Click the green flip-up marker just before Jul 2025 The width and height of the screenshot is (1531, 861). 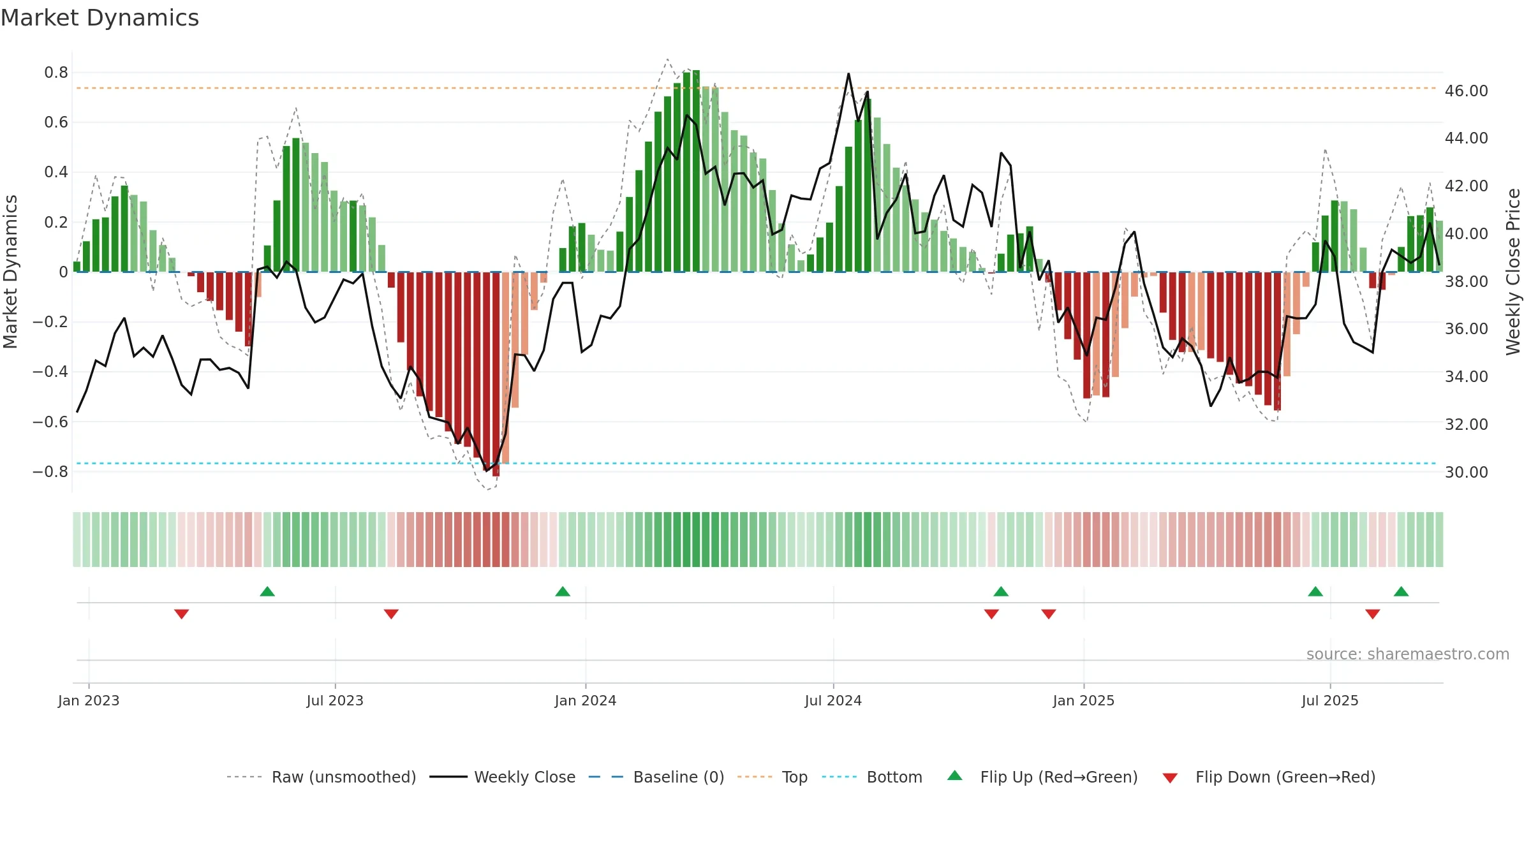(x=1315, y=591)
